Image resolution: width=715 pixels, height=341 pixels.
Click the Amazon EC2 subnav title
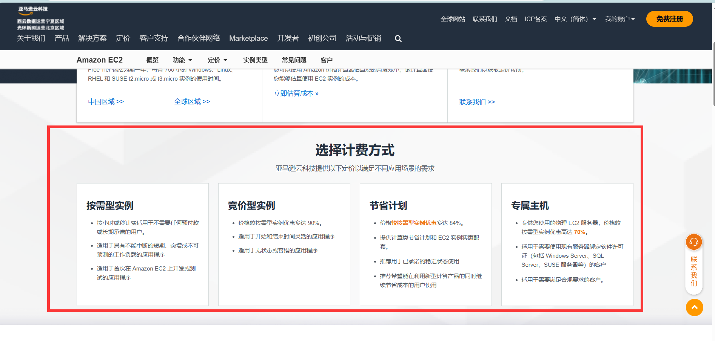coord(100,60)
